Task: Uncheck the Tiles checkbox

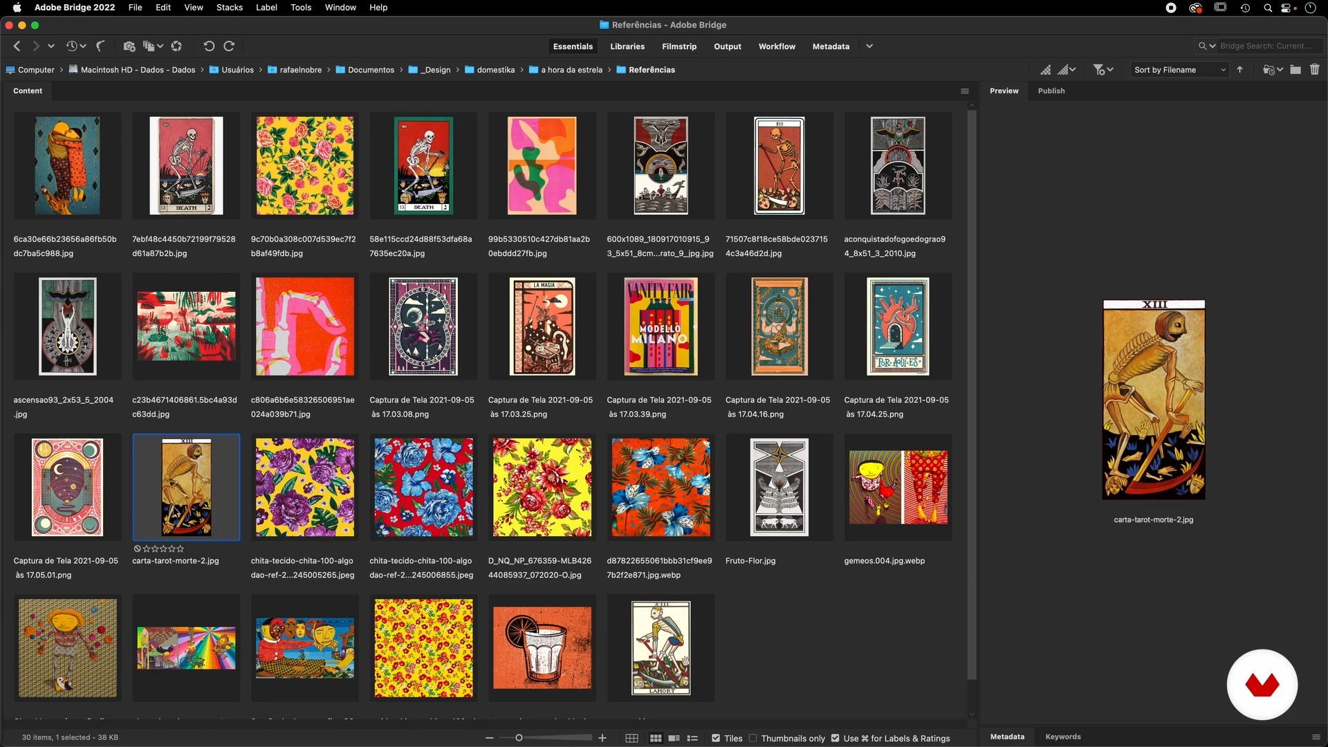Action: point(716,738)
